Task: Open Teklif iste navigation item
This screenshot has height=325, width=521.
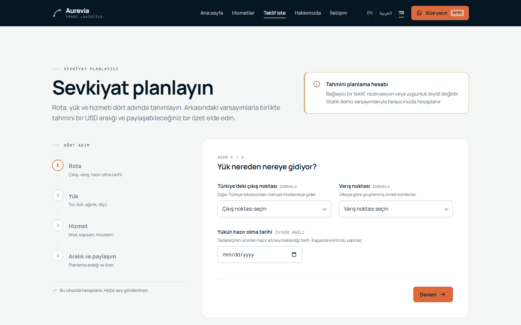Action: [275, 13]
